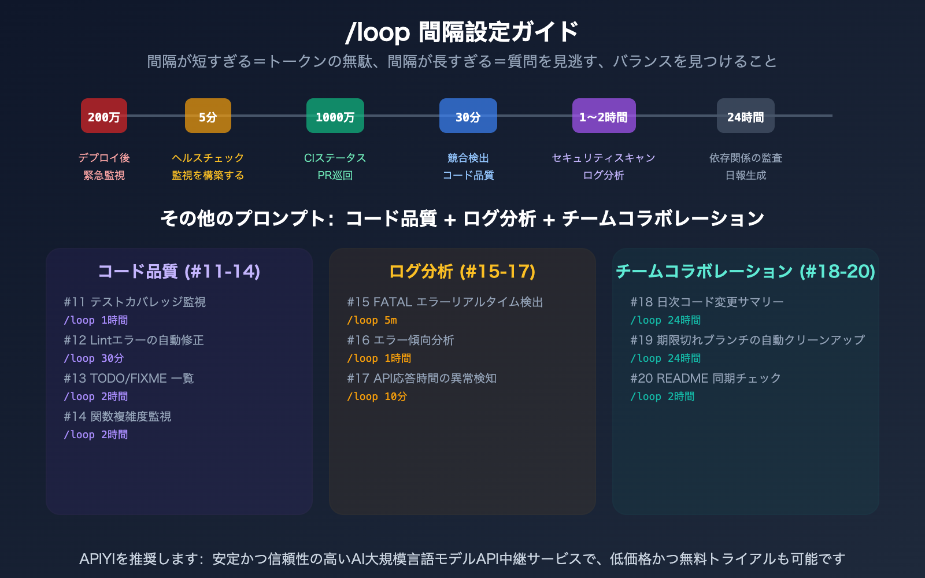Click the purple 1～2時間 badge
This screenshot has height=578, width=925.
(x=604, y=116)
